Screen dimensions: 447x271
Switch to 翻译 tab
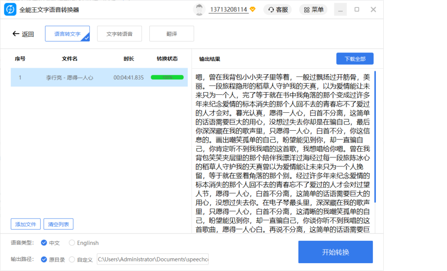tap(172, 34)
